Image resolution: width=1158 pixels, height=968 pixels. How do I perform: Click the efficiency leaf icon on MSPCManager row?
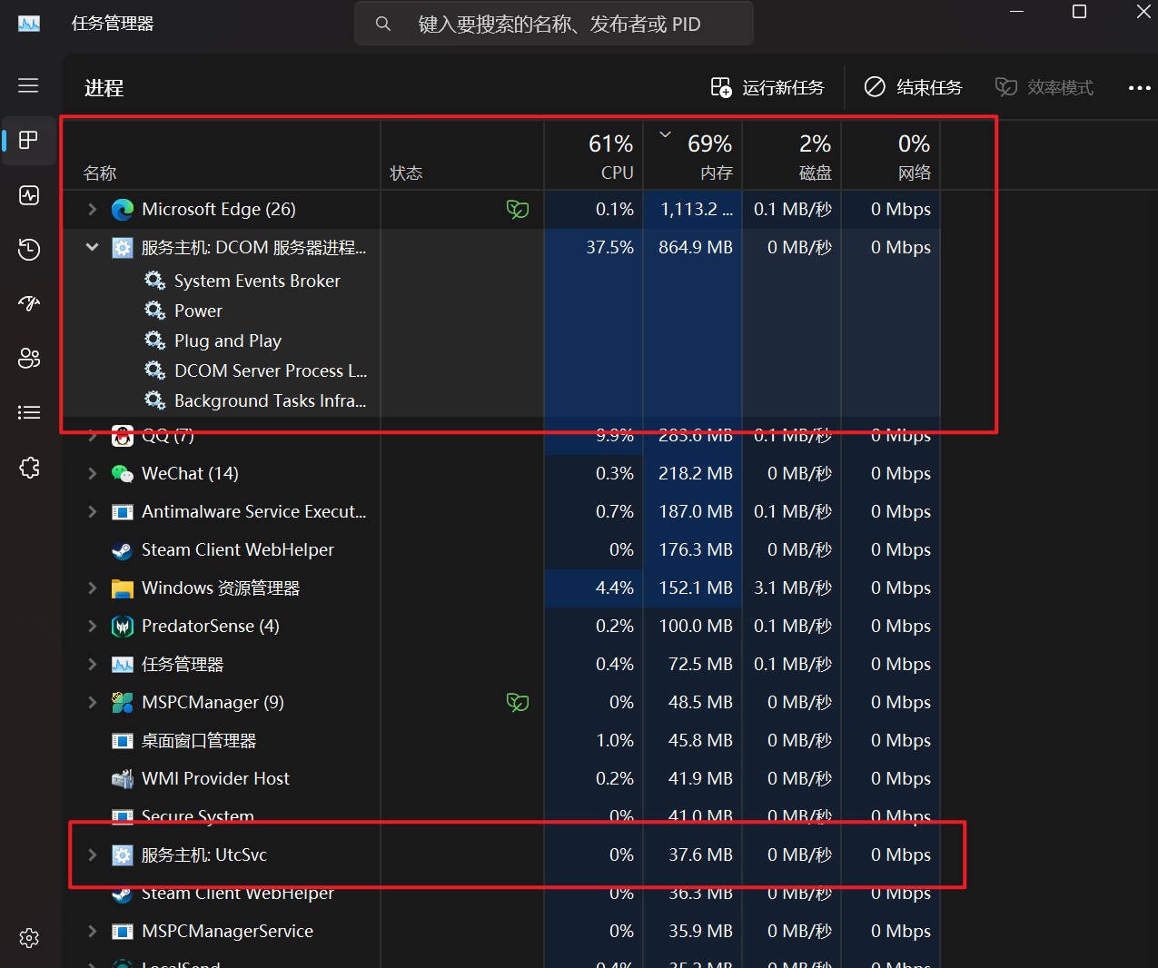(518, 703)
